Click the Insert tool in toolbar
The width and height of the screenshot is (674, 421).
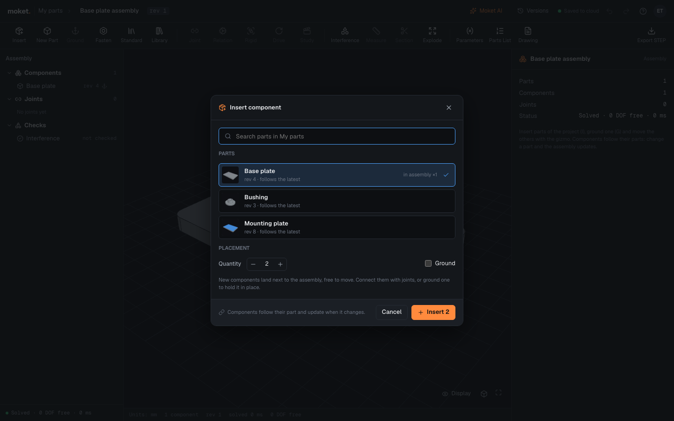coord(19,35)
